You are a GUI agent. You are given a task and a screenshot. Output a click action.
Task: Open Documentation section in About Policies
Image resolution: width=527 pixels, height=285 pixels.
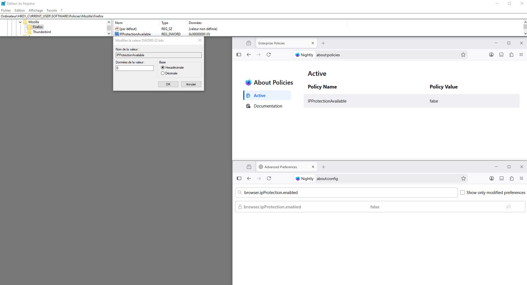(x=268, y=106)
